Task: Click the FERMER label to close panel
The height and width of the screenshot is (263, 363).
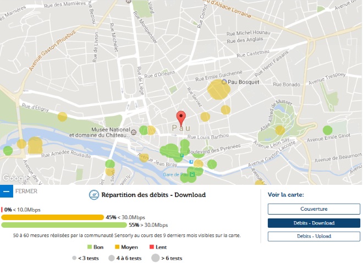Action: pyautogui.click(x=27, y=191)
